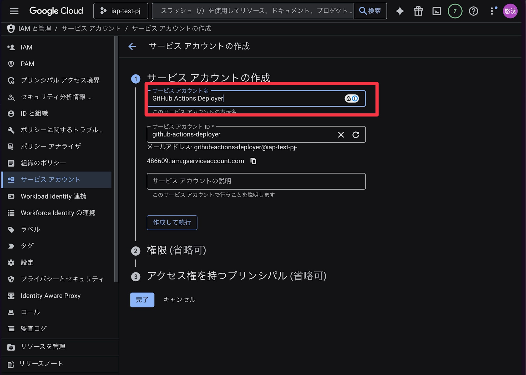Regenerate the service account ID

356,135
